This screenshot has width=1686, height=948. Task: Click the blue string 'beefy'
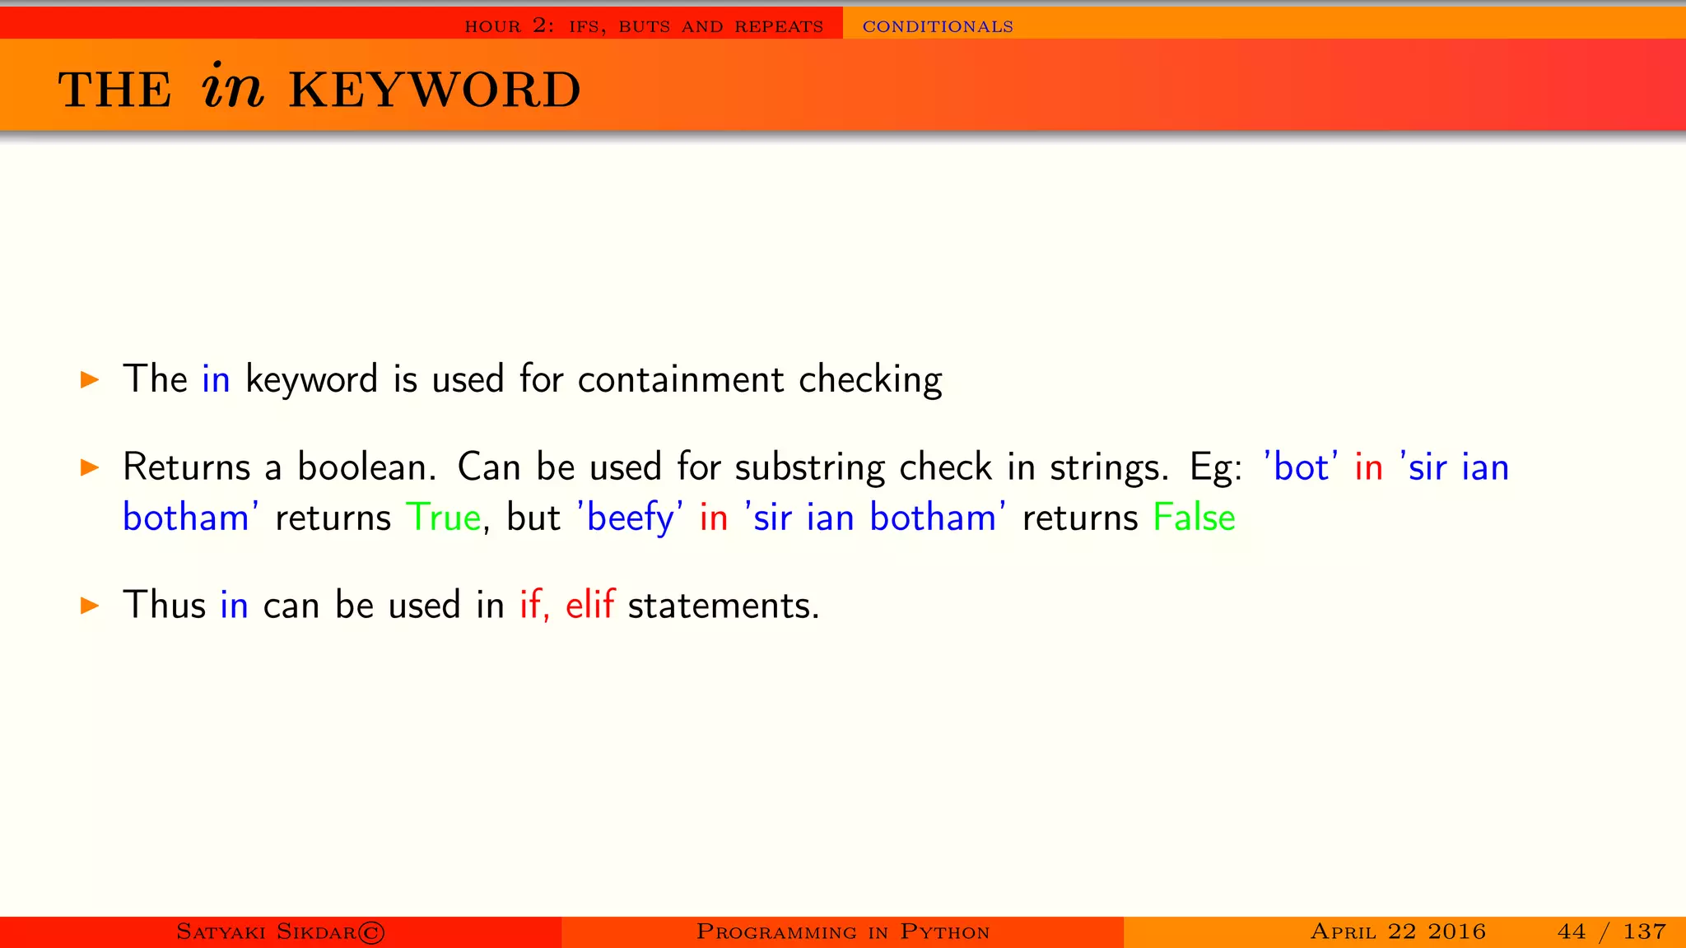[x=631, y=518]
